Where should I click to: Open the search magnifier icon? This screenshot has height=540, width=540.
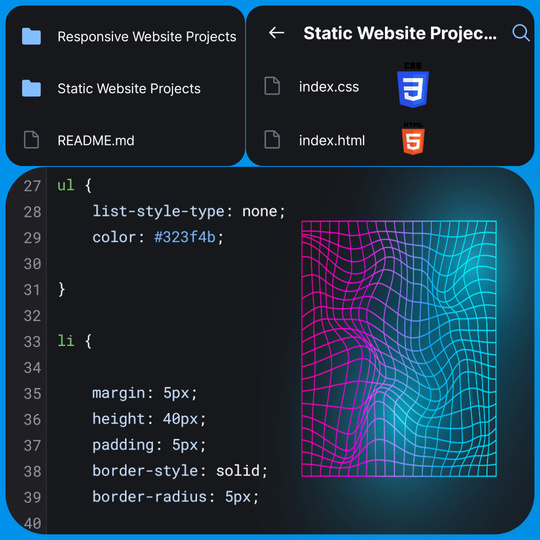pyautogui.click(x=521, y=33)
